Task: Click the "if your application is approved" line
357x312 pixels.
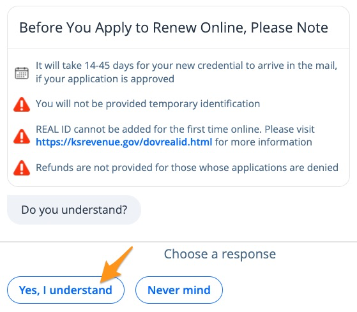Action: [105, 79]
